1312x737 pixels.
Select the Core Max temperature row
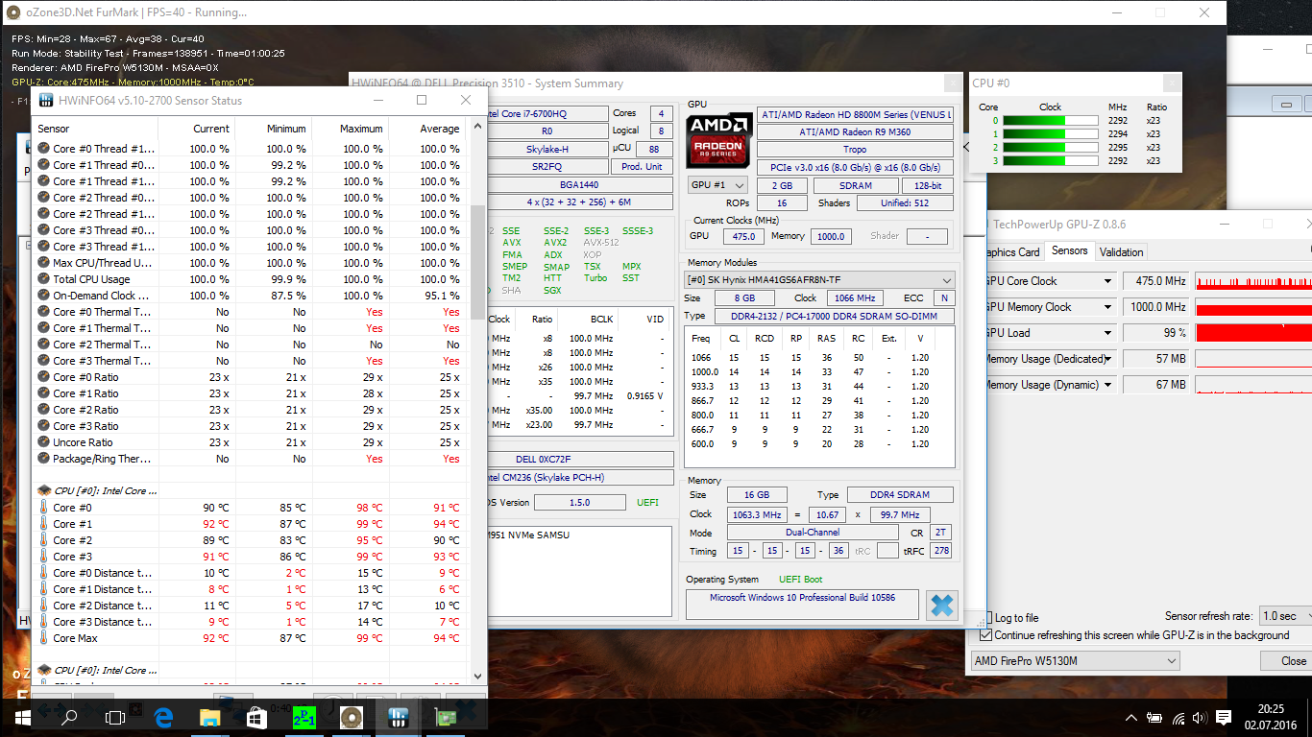[x=249, y=638]
